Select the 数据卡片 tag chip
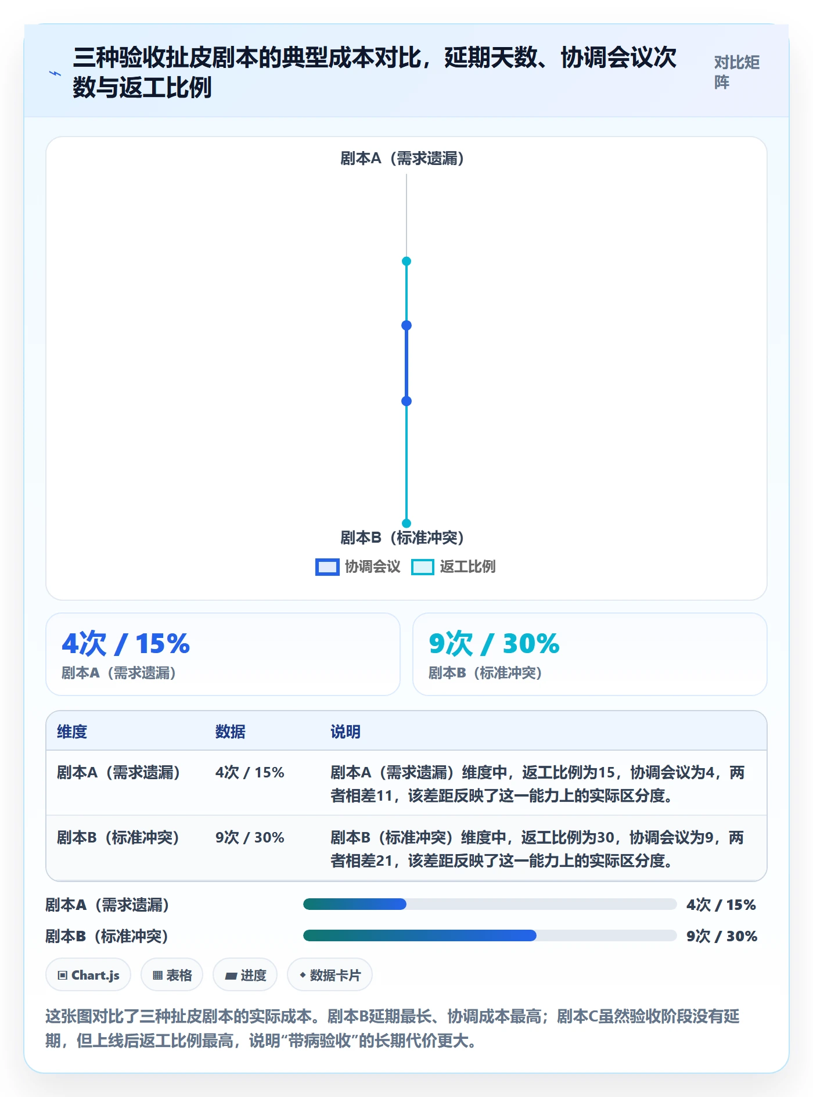The width and height of the screenshot is (813, 1097). pyautogui.click(x=330, y=975)
